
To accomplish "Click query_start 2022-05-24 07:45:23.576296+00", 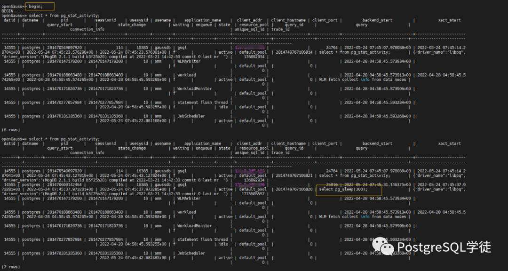I will pyautogui.click(x=60, y=52).
